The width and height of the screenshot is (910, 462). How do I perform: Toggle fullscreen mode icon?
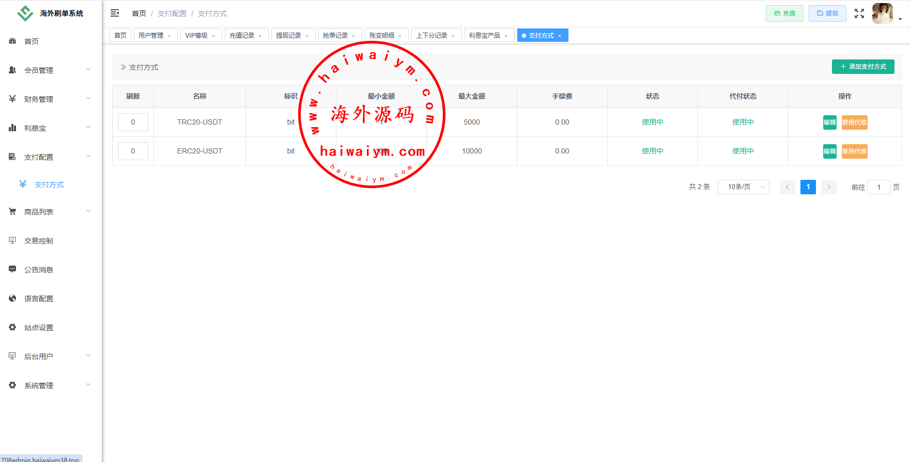(x=859, y=13)
